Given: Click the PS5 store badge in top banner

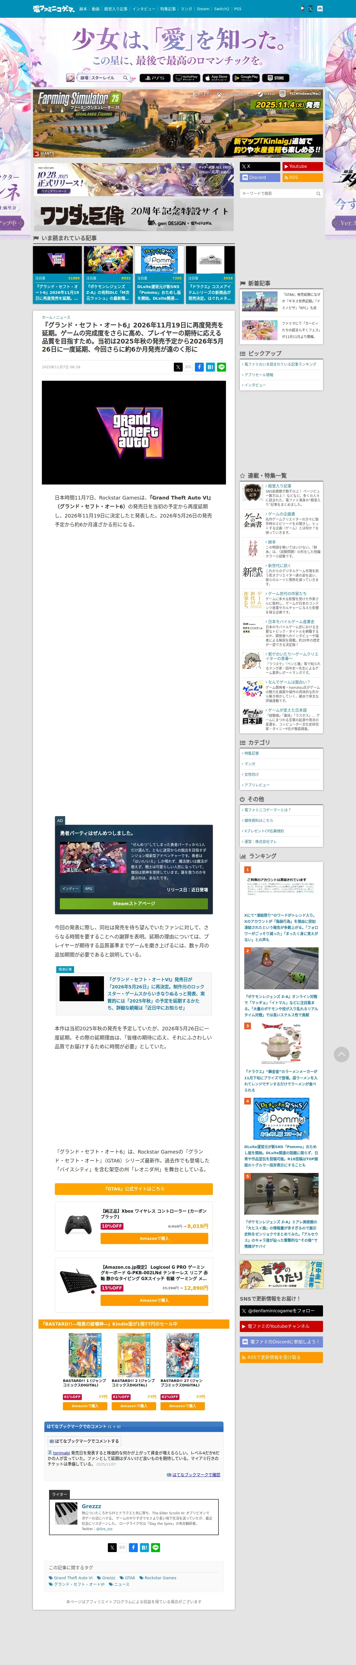Looking at the screenshot, I should pyautogui.click(x=155, y=78).
